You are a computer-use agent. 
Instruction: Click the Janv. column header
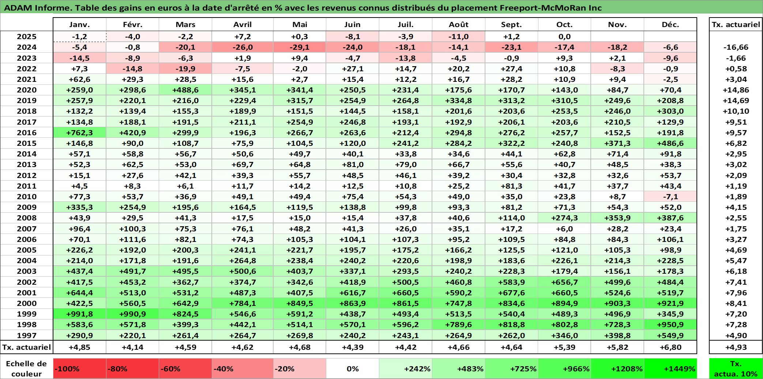[x=80, y=24]
